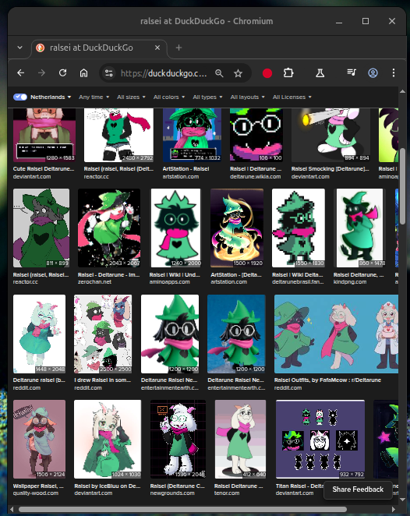Open the Extensions puzzle menu
This screenshot has width=410, height=516.
pos(288,73)
